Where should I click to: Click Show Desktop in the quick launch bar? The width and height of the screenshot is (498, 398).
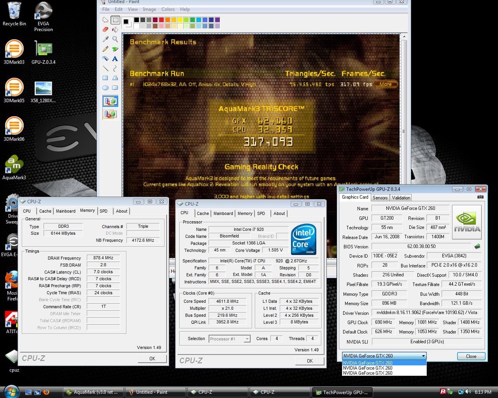coord(28,392)
